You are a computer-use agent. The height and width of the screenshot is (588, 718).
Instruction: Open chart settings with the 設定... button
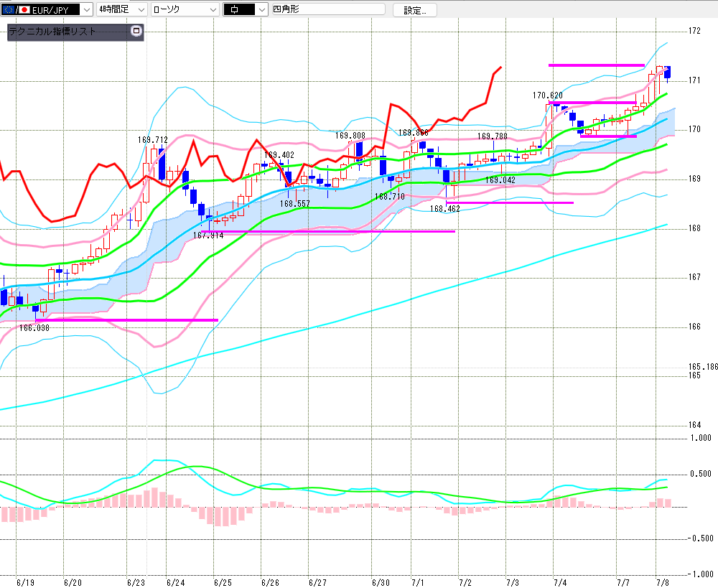point(415,10)
